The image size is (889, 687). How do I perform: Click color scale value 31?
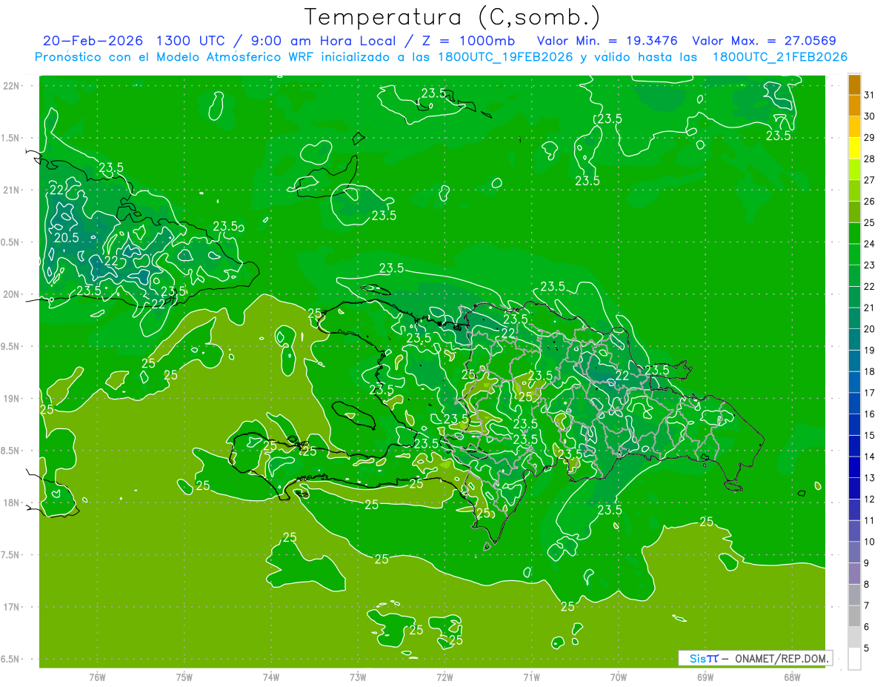(x=870, y=94)
